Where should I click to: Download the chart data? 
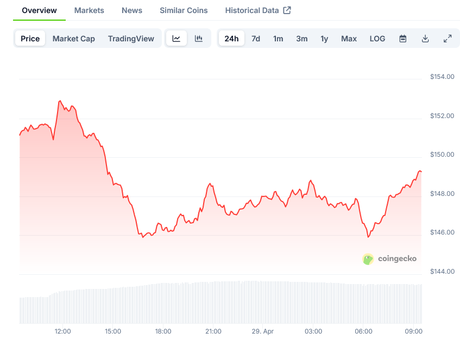[425, 39]
